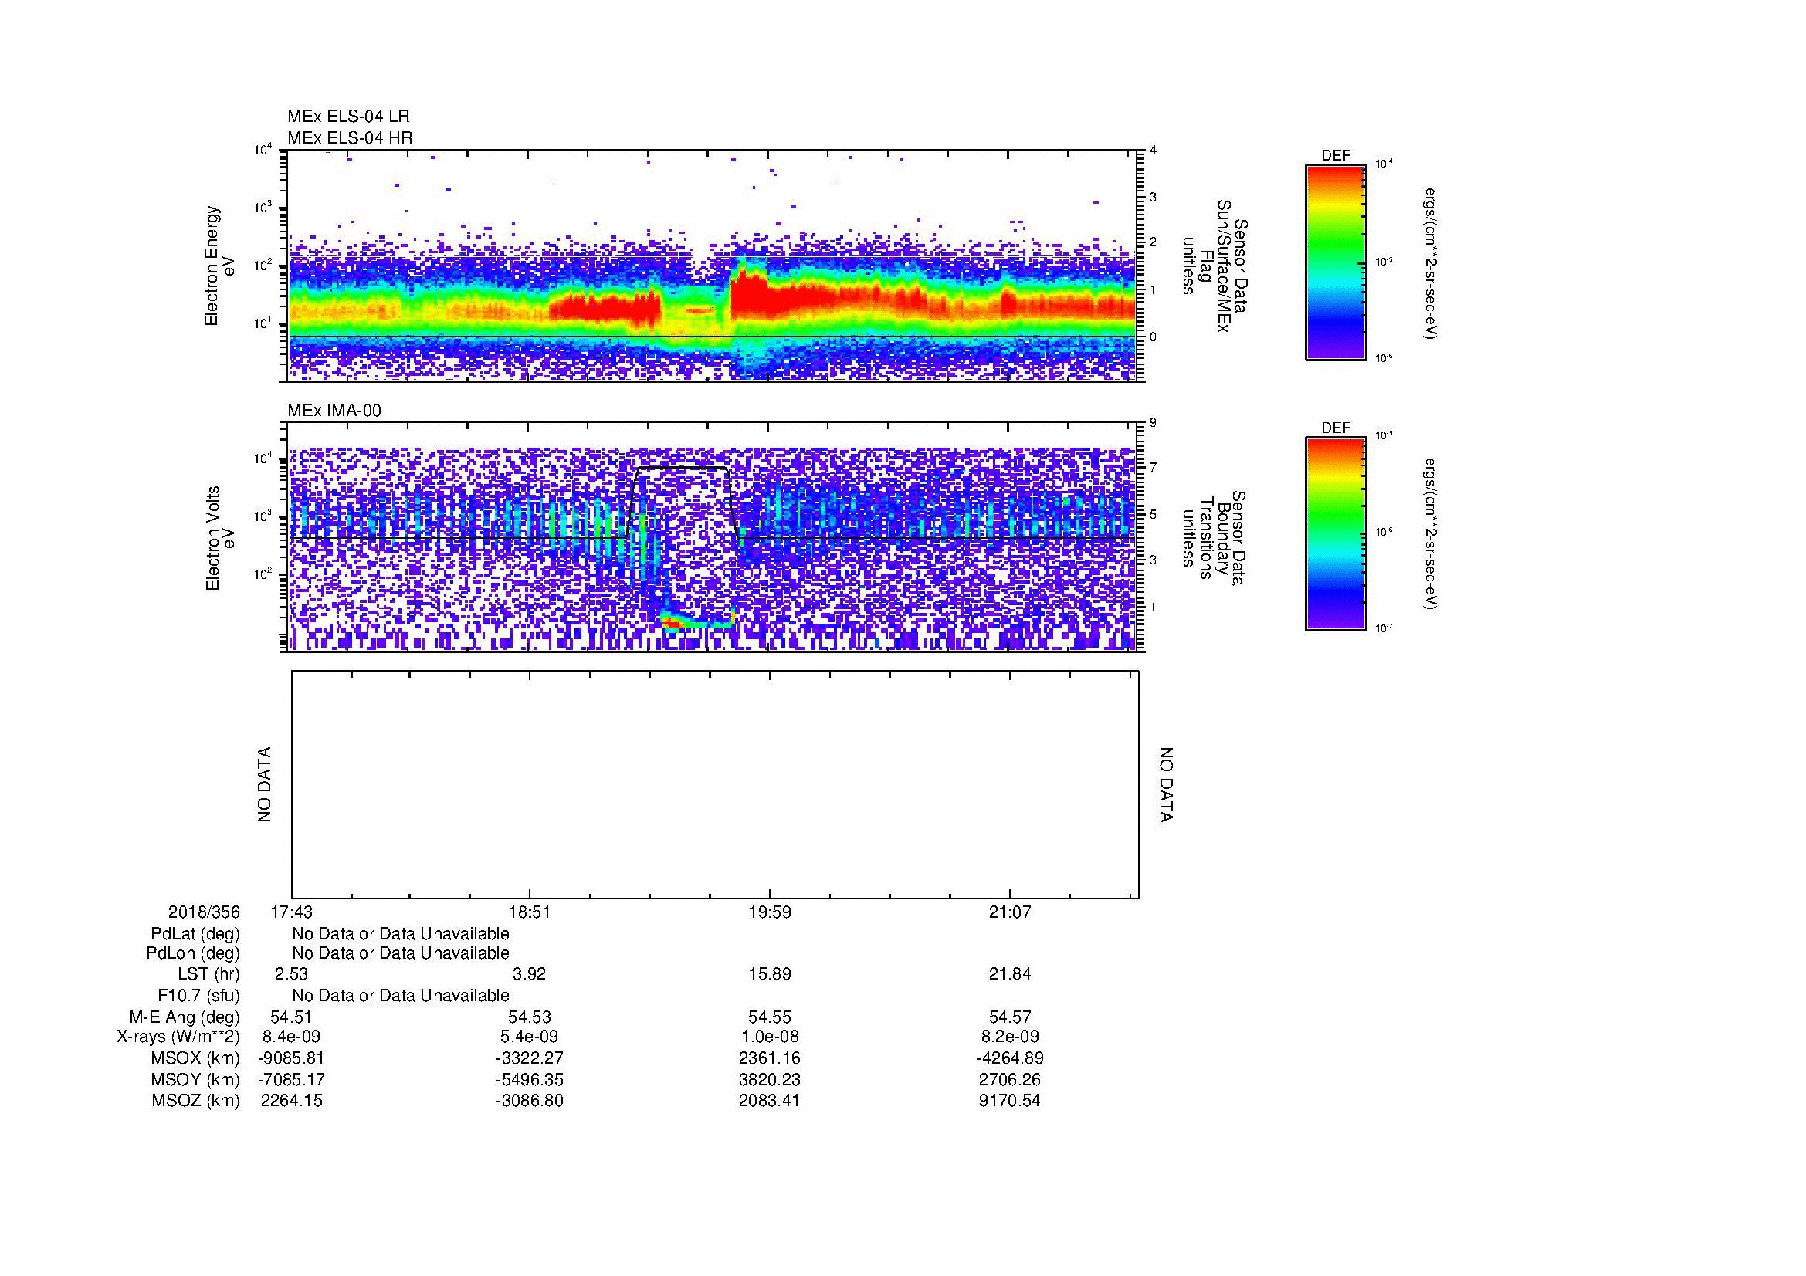Click the lower color bar units label
1806x1276 pixels.
click(1431, 534)
